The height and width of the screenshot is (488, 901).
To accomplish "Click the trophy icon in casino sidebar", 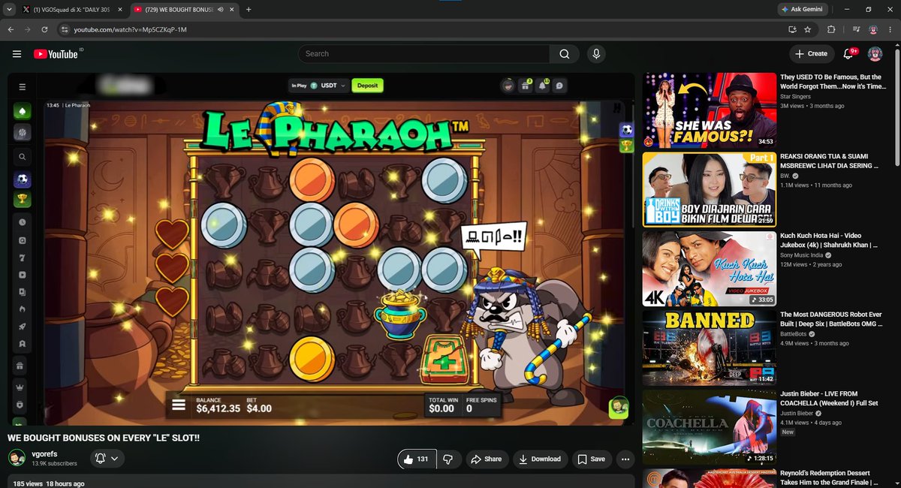I will tap(23, 200).
